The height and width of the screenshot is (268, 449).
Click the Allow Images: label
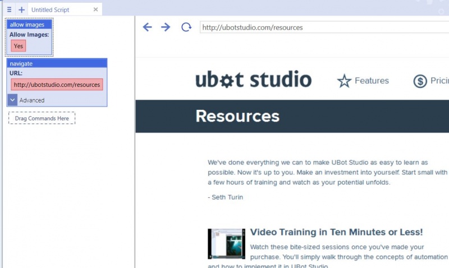coord(29,35)
